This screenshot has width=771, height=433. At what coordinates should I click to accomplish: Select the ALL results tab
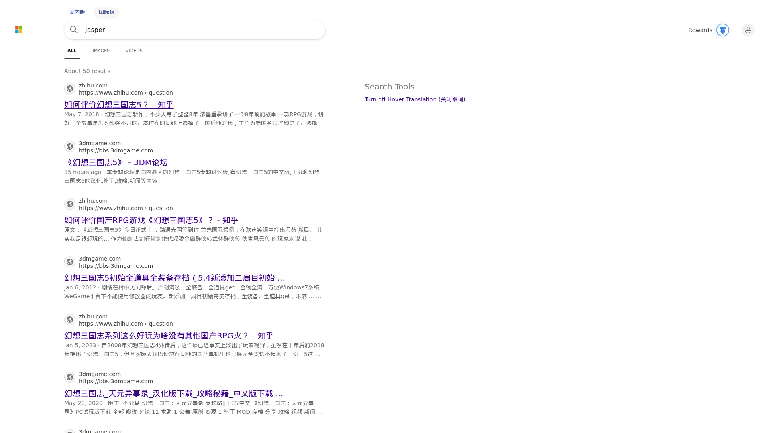[72, 51]
